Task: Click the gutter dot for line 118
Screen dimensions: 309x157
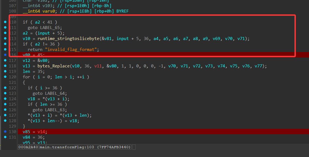Action: (5, 66)
